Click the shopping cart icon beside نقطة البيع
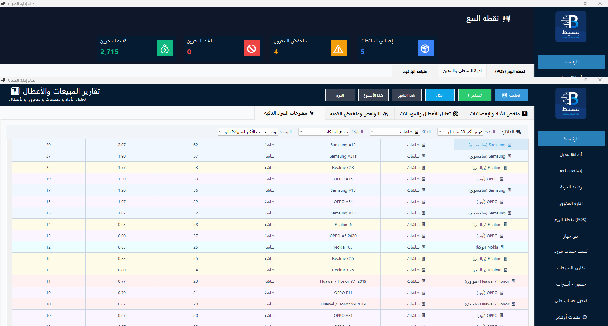 pos(507,19)
